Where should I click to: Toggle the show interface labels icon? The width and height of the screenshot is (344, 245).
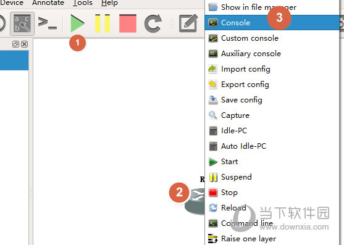(22, 23)
